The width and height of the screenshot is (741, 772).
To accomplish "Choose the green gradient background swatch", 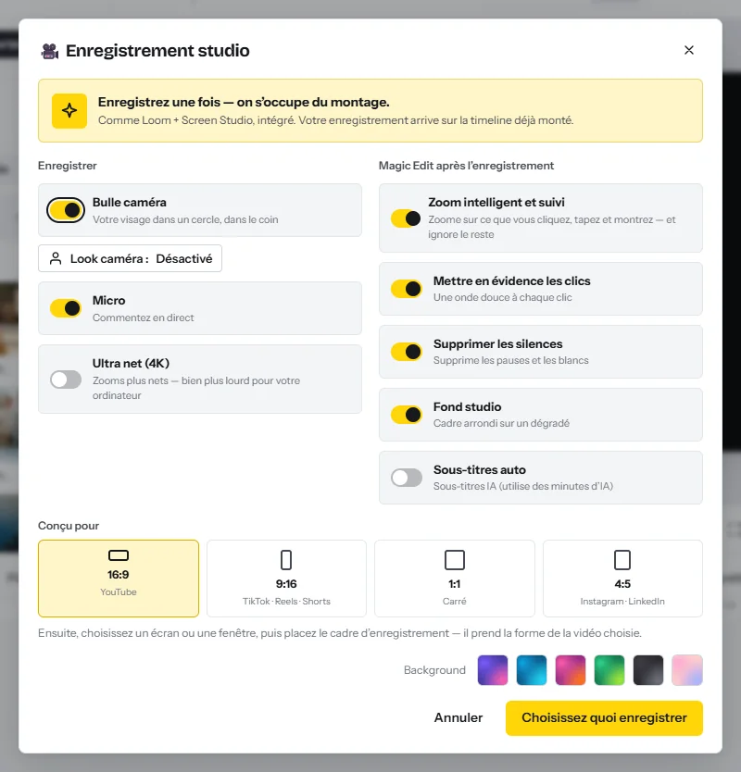I will (x=609, y=670).
